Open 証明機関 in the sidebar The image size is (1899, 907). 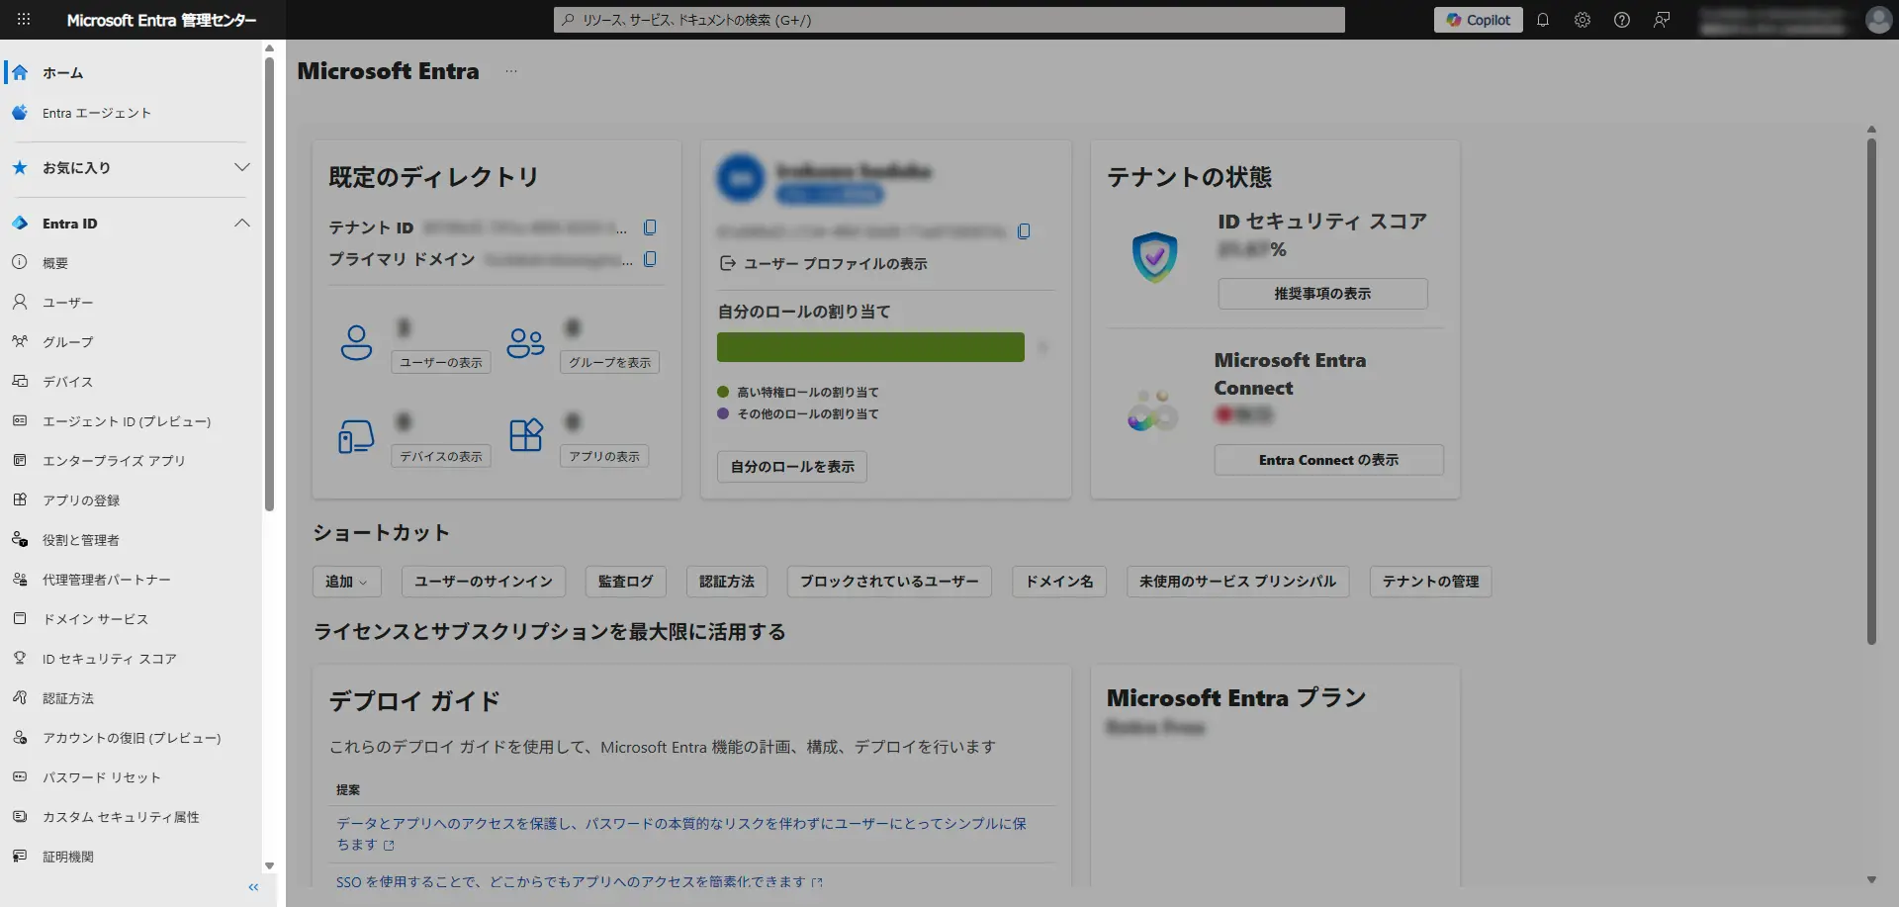(x=133, y=857)
